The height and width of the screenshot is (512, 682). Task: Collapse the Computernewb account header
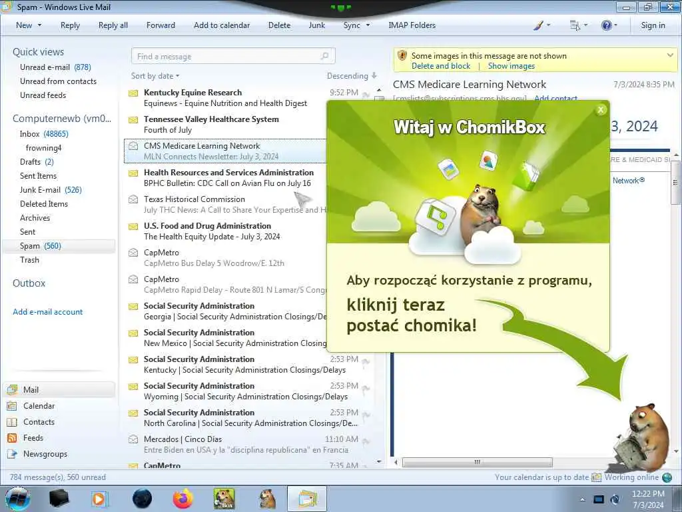[x=62, y=119]
